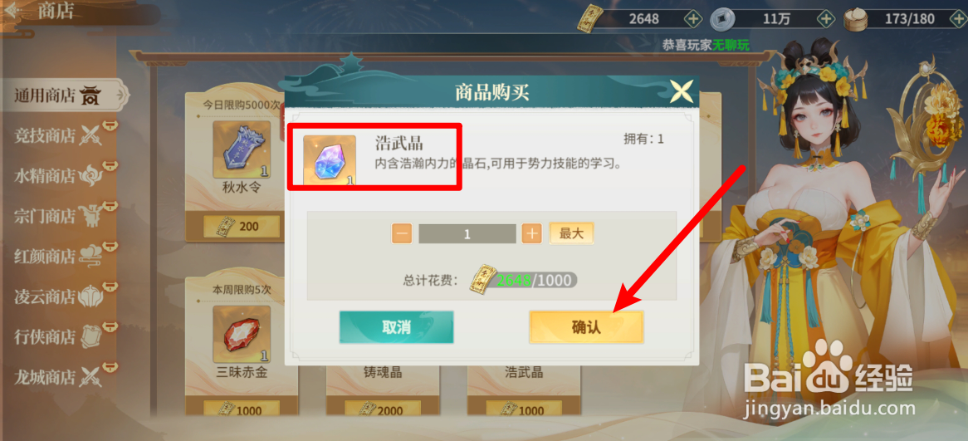Screen dimensions: 968x441
Task: Click the back arrow beside 商店
Action: (x=13, y=11)
